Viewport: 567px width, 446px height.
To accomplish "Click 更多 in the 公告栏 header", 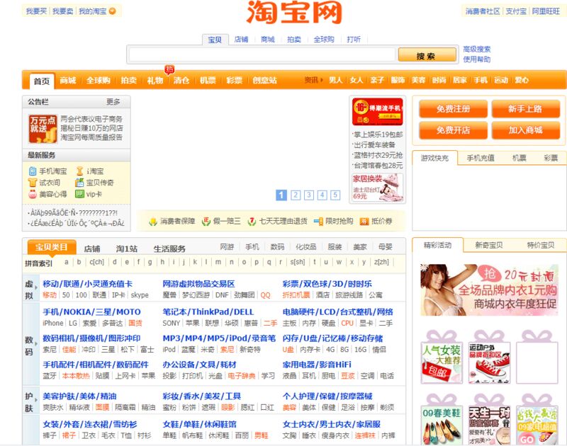I will click(x=113, y=102).
